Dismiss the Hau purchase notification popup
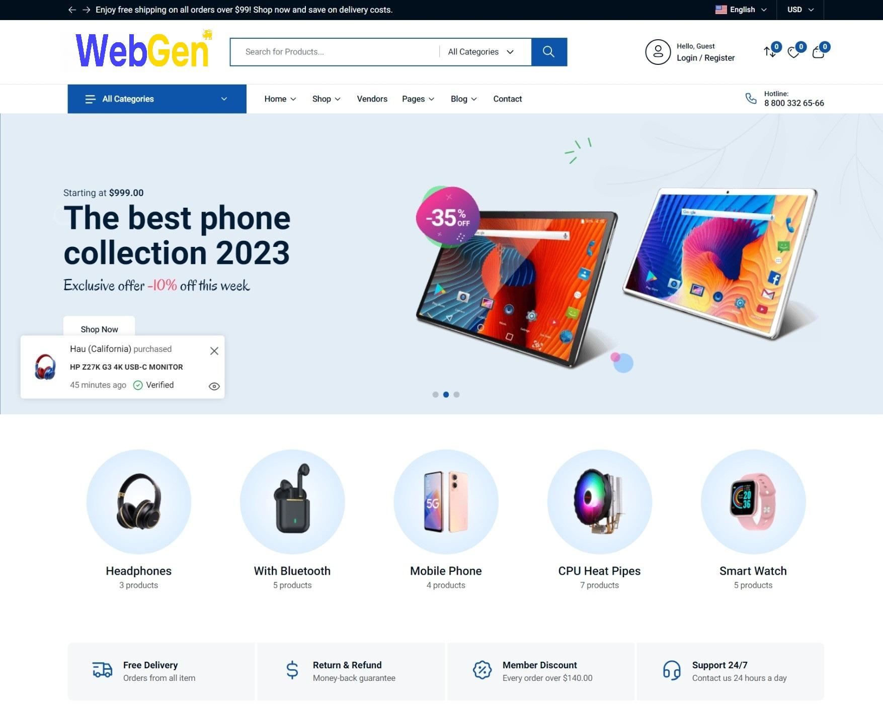This screenshot has width=883, height=706. tap(214, 351)
